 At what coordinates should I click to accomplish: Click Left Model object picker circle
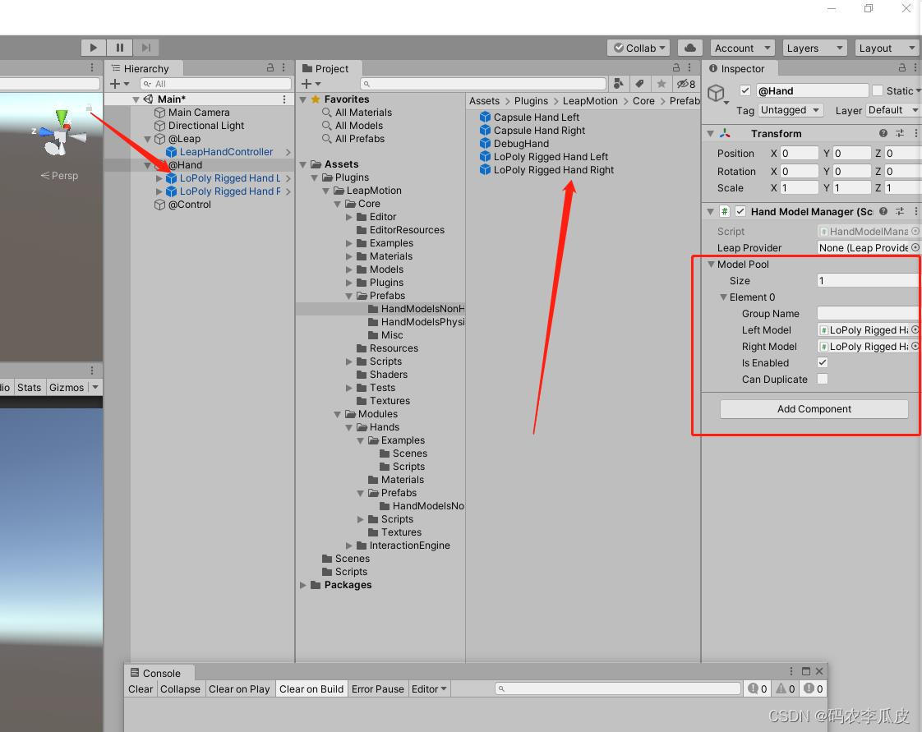click(915, 329)
